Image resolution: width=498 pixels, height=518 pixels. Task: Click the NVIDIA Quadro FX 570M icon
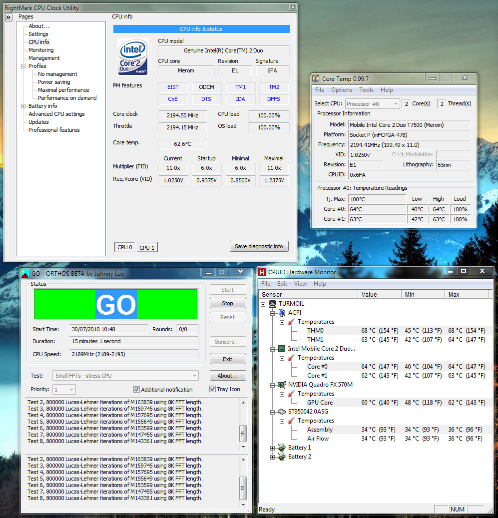282,385
